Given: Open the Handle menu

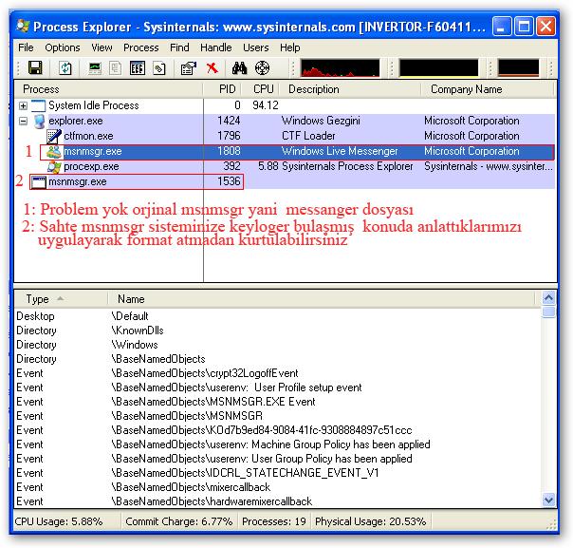Looking at the screenshot, I should click(x=216, y=47).
